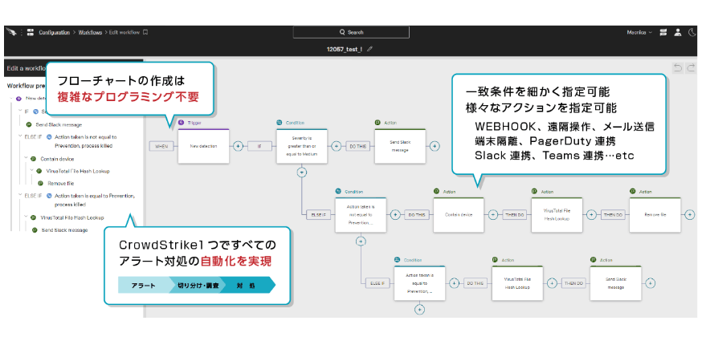Click the WHEN label before the trigger
Screen dimensions: 706x345
coord(161,146)
